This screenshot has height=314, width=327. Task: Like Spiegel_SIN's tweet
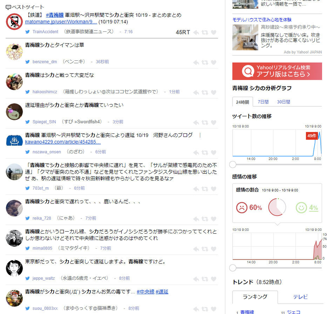tap(213, 123)
